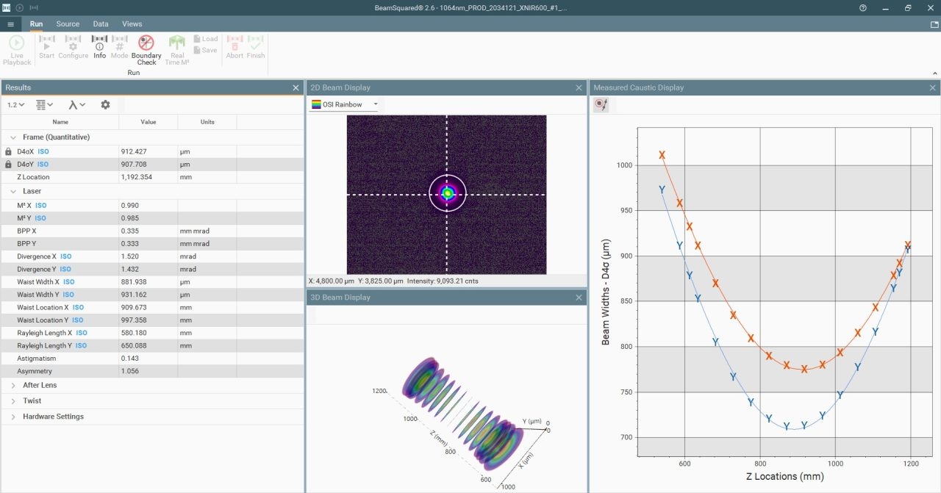Collapse the ribbon with the chevron arrow
The width and height of the screenshot is (941, 493).
coord(934,73)
